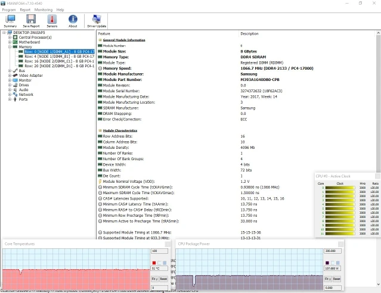Open the Monitoring menu
The height and width of the screenshot is (293, 381).
coord(44,10)
